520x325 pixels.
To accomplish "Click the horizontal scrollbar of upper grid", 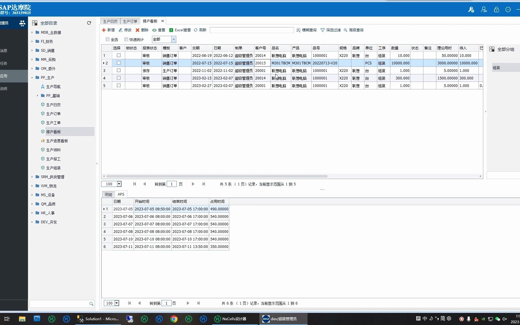I will click(x=217, y=176).
